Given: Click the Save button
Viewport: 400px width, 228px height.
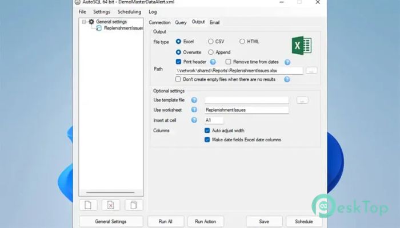Looking at the screenshot, I should click(264, 221).
